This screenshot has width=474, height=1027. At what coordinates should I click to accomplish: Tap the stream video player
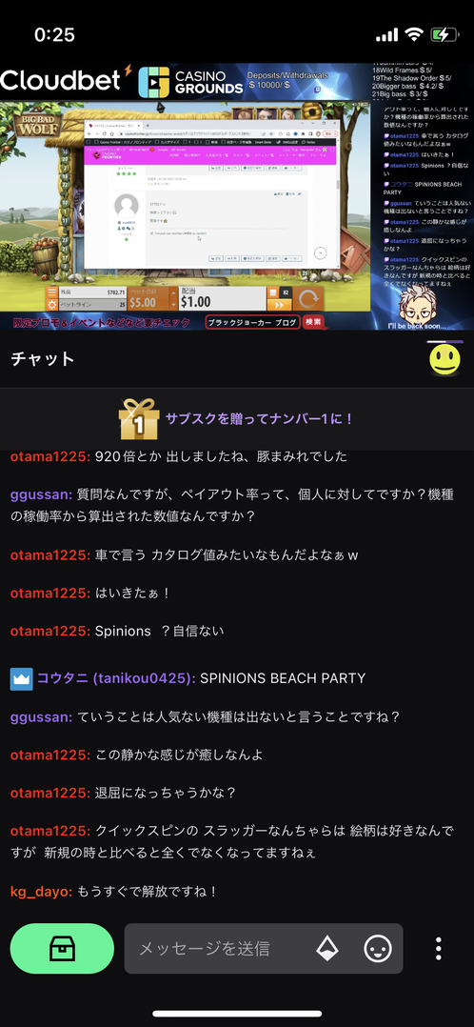click(x=237, y=196)
